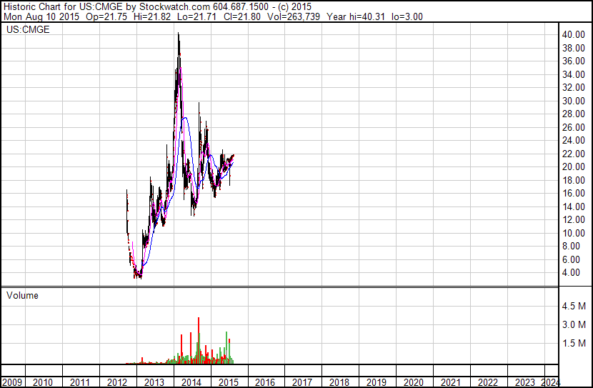593x388 pixels.
Task: Select the 2013 year label on the time axis
Action: (154, 382)
